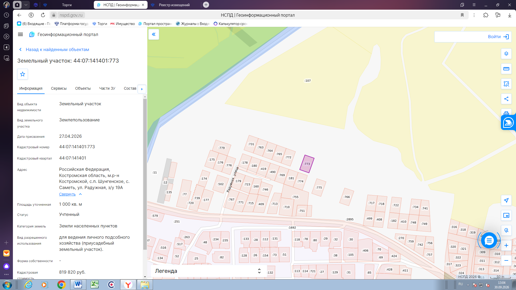516x290 pixels.
Task: Go back in the browser
Action: coord(19,15)
